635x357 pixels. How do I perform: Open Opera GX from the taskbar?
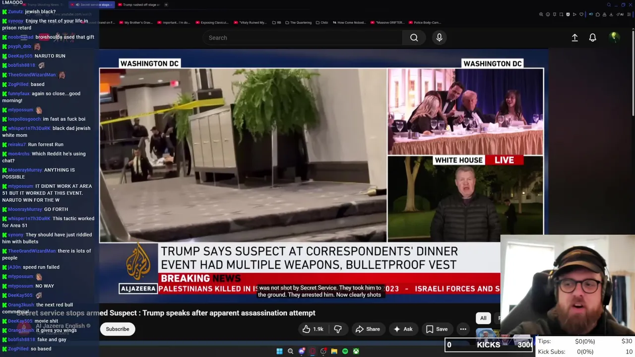(313, 352)
